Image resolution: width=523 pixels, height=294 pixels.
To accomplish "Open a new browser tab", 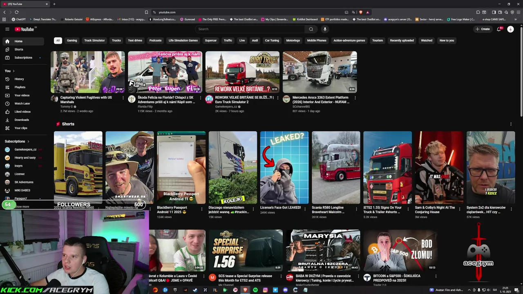I will point(54,4).
